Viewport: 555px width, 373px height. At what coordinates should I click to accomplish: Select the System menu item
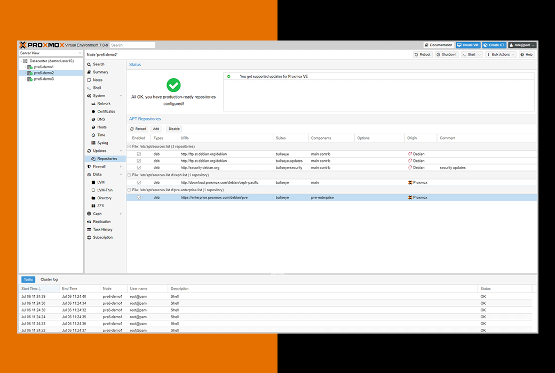(99, 96)
